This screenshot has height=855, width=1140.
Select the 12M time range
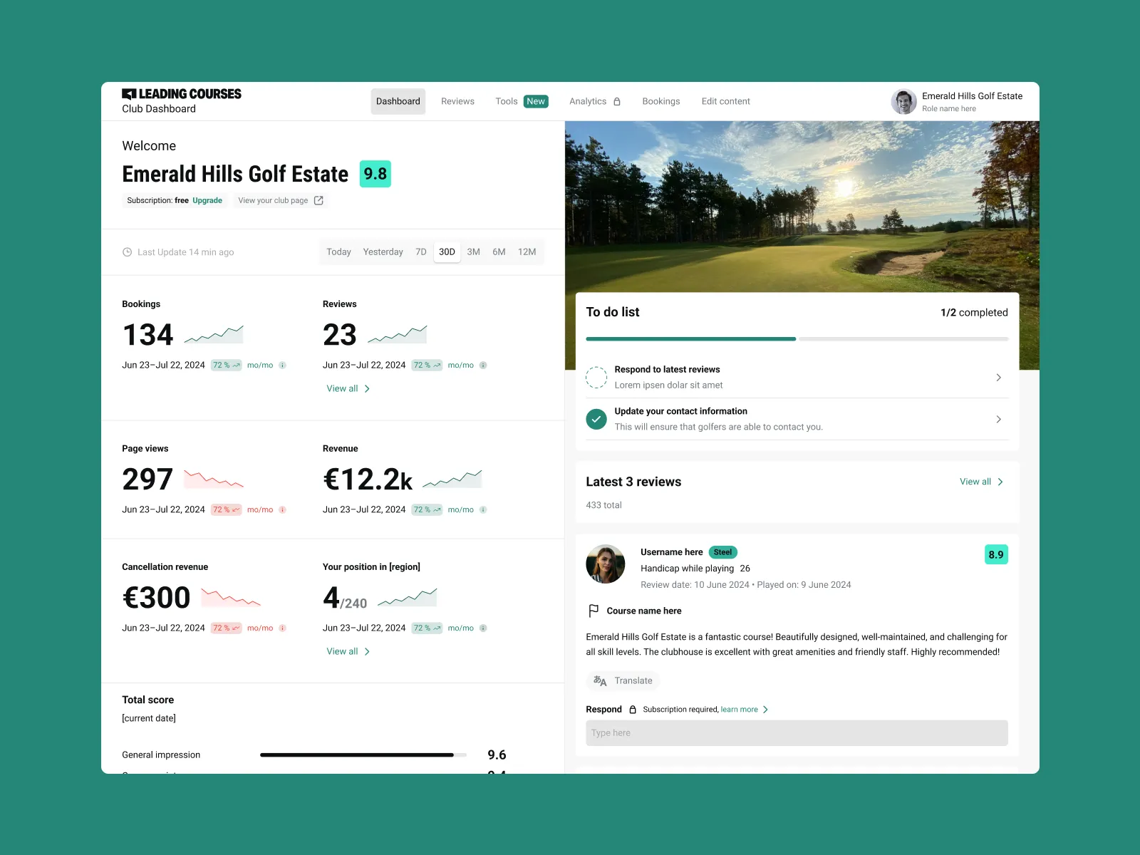[527, 252]
